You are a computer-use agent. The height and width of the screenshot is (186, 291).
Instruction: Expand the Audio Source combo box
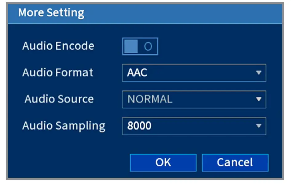tap(194, 99)
